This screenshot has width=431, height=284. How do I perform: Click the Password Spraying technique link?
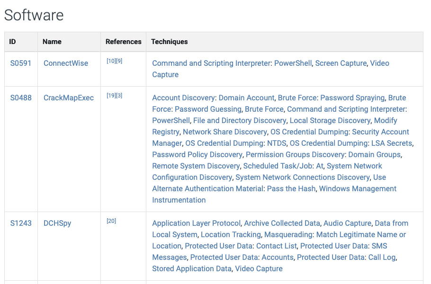(352, 98)
